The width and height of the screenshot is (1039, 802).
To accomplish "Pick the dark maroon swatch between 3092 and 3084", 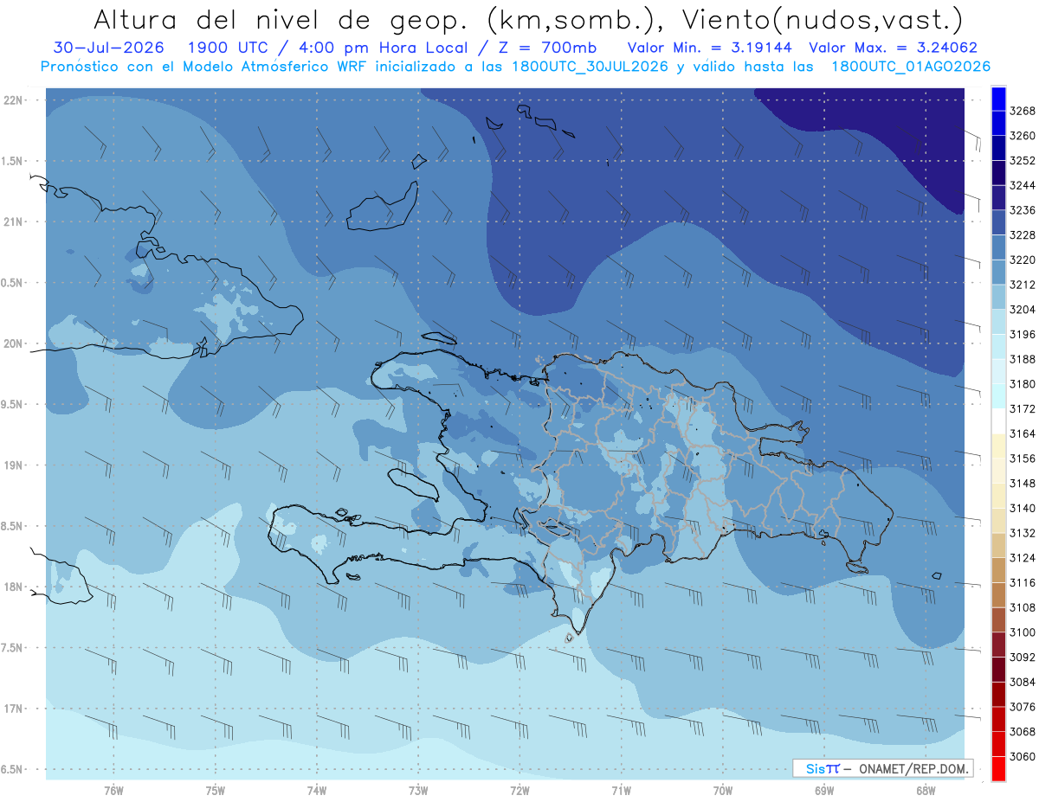I will (x=998, y=670).
